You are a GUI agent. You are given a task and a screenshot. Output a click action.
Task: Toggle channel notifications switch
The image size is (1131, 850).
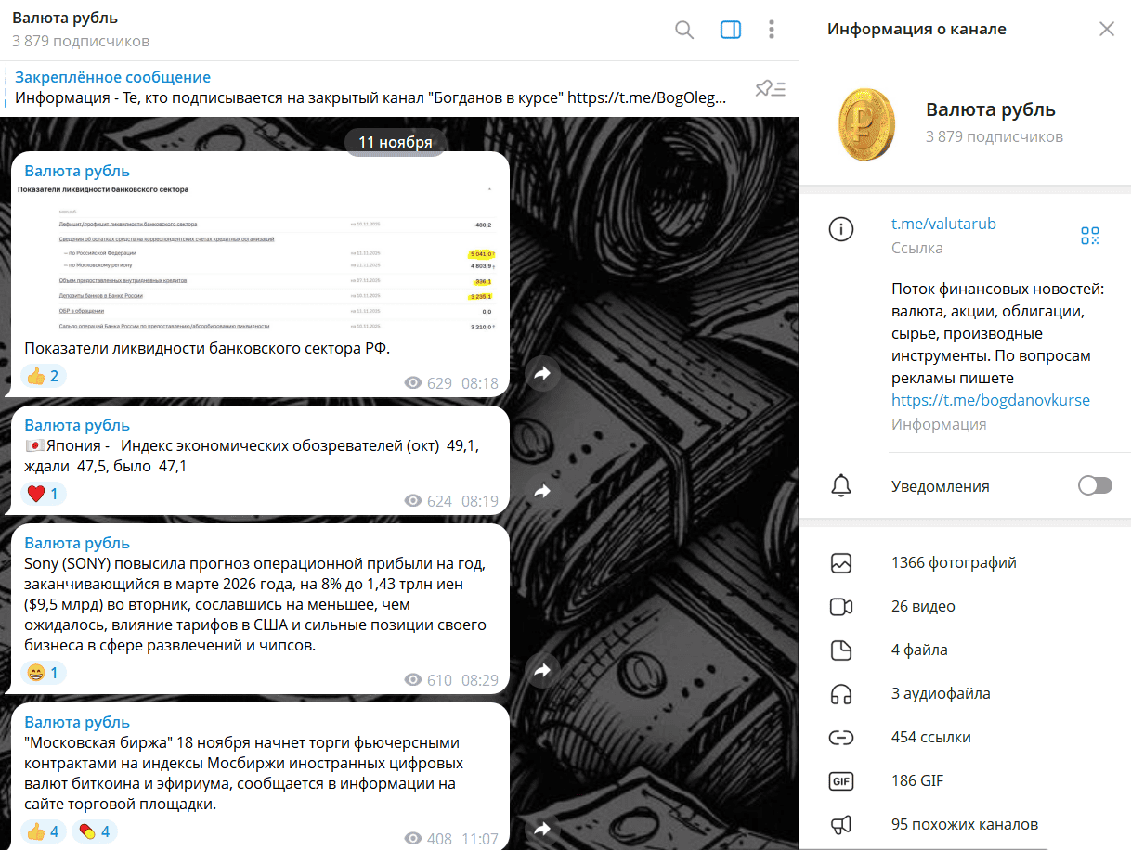(1095, 486)
